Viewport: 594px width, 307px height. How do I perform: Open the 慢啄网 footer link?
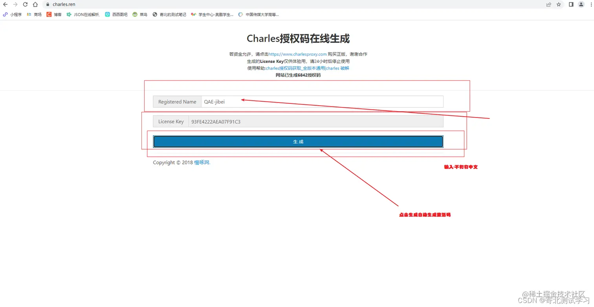[202, 162]
